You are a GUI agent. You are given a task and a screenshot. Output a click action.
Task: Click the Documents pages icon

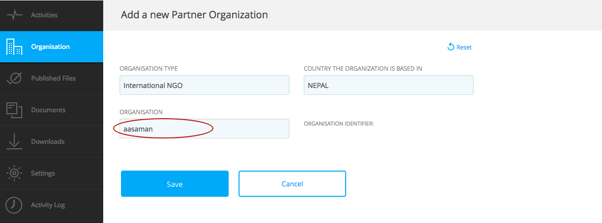[x=14, y=110]
